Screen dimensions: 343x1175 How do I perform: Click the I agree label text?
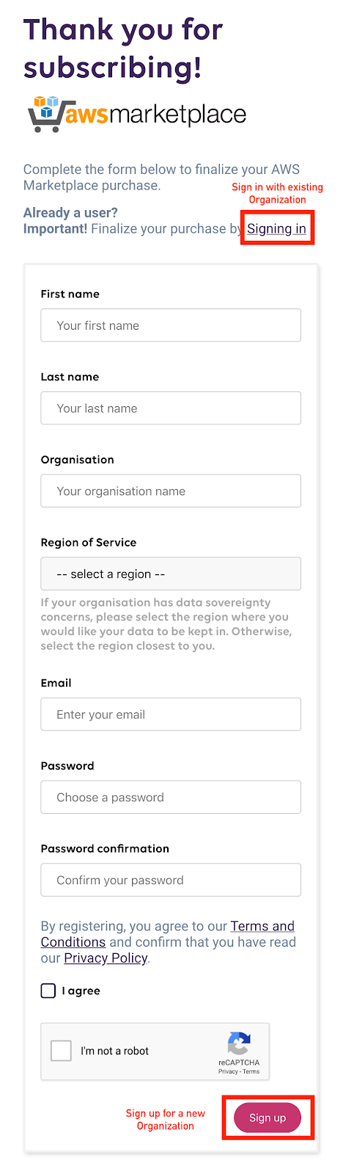(x=81, y=991)
